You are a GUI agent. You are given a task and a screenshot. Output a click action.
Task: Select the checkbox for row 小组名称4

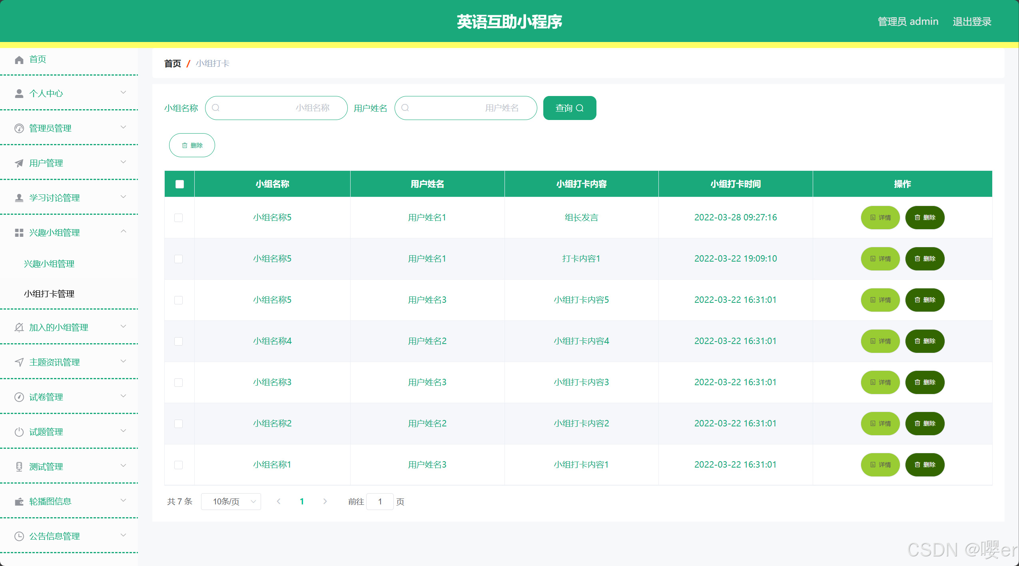179,341
